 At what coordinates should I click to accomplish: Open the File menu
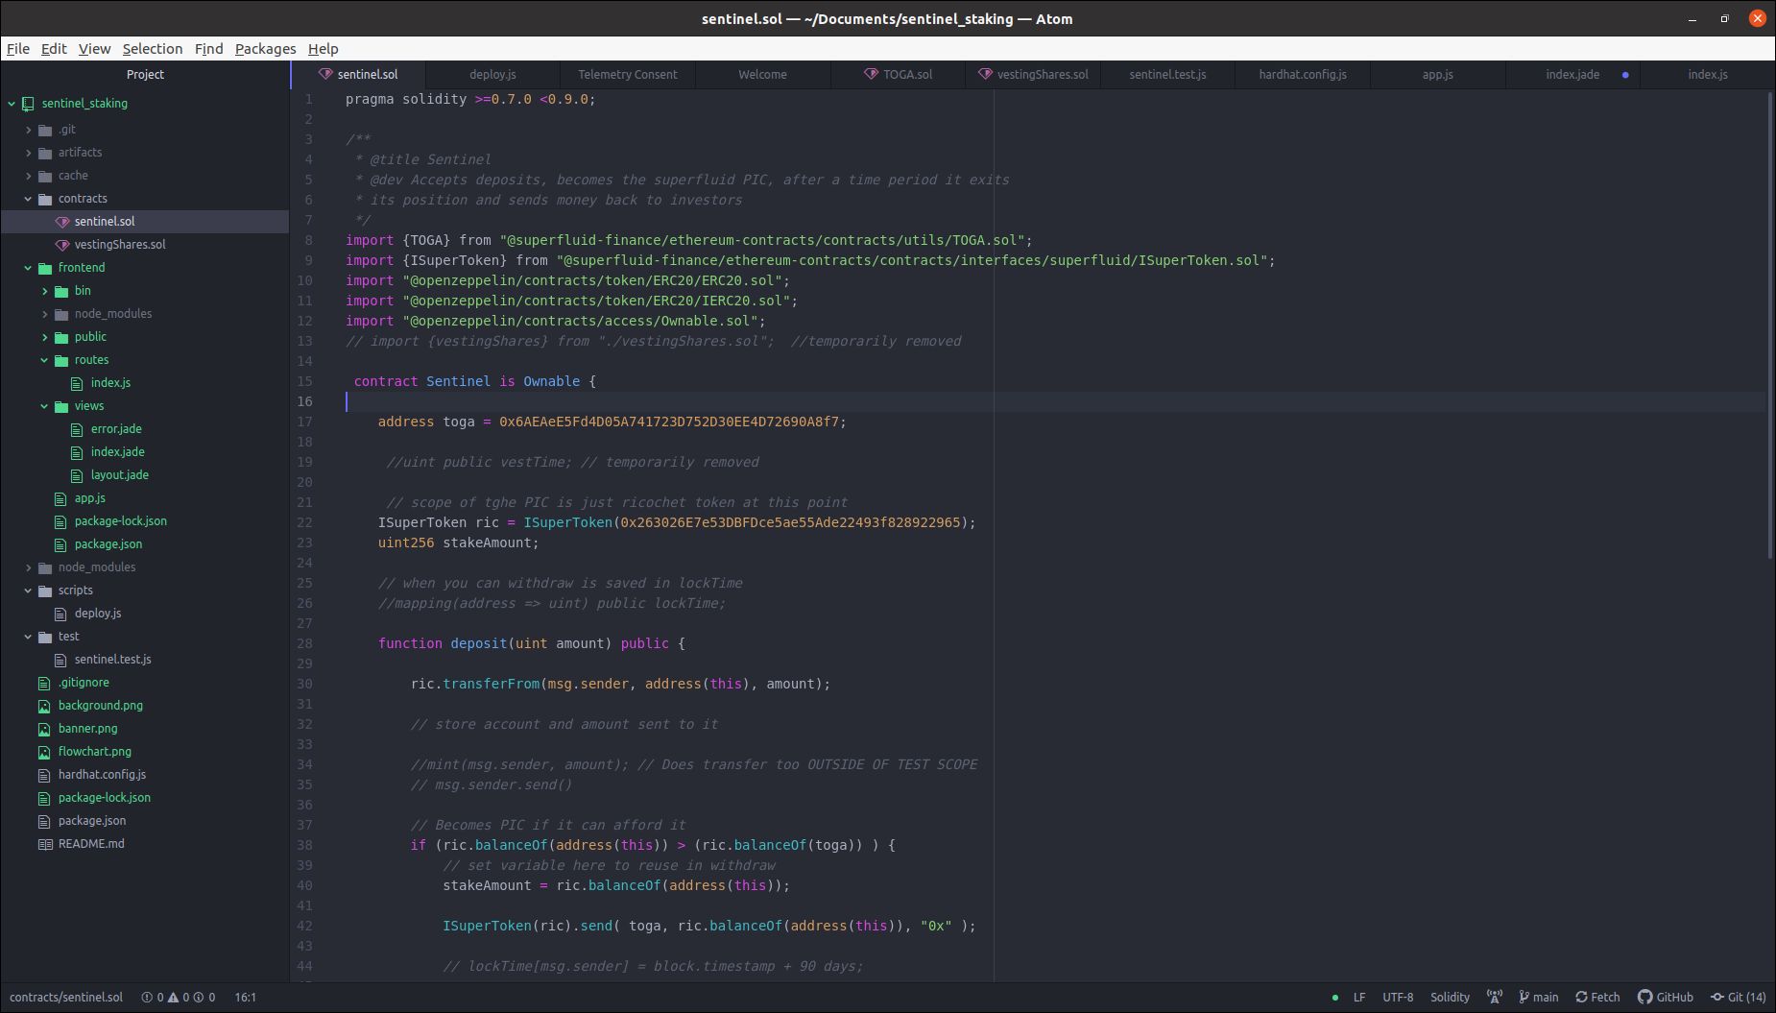coord(18,49)
